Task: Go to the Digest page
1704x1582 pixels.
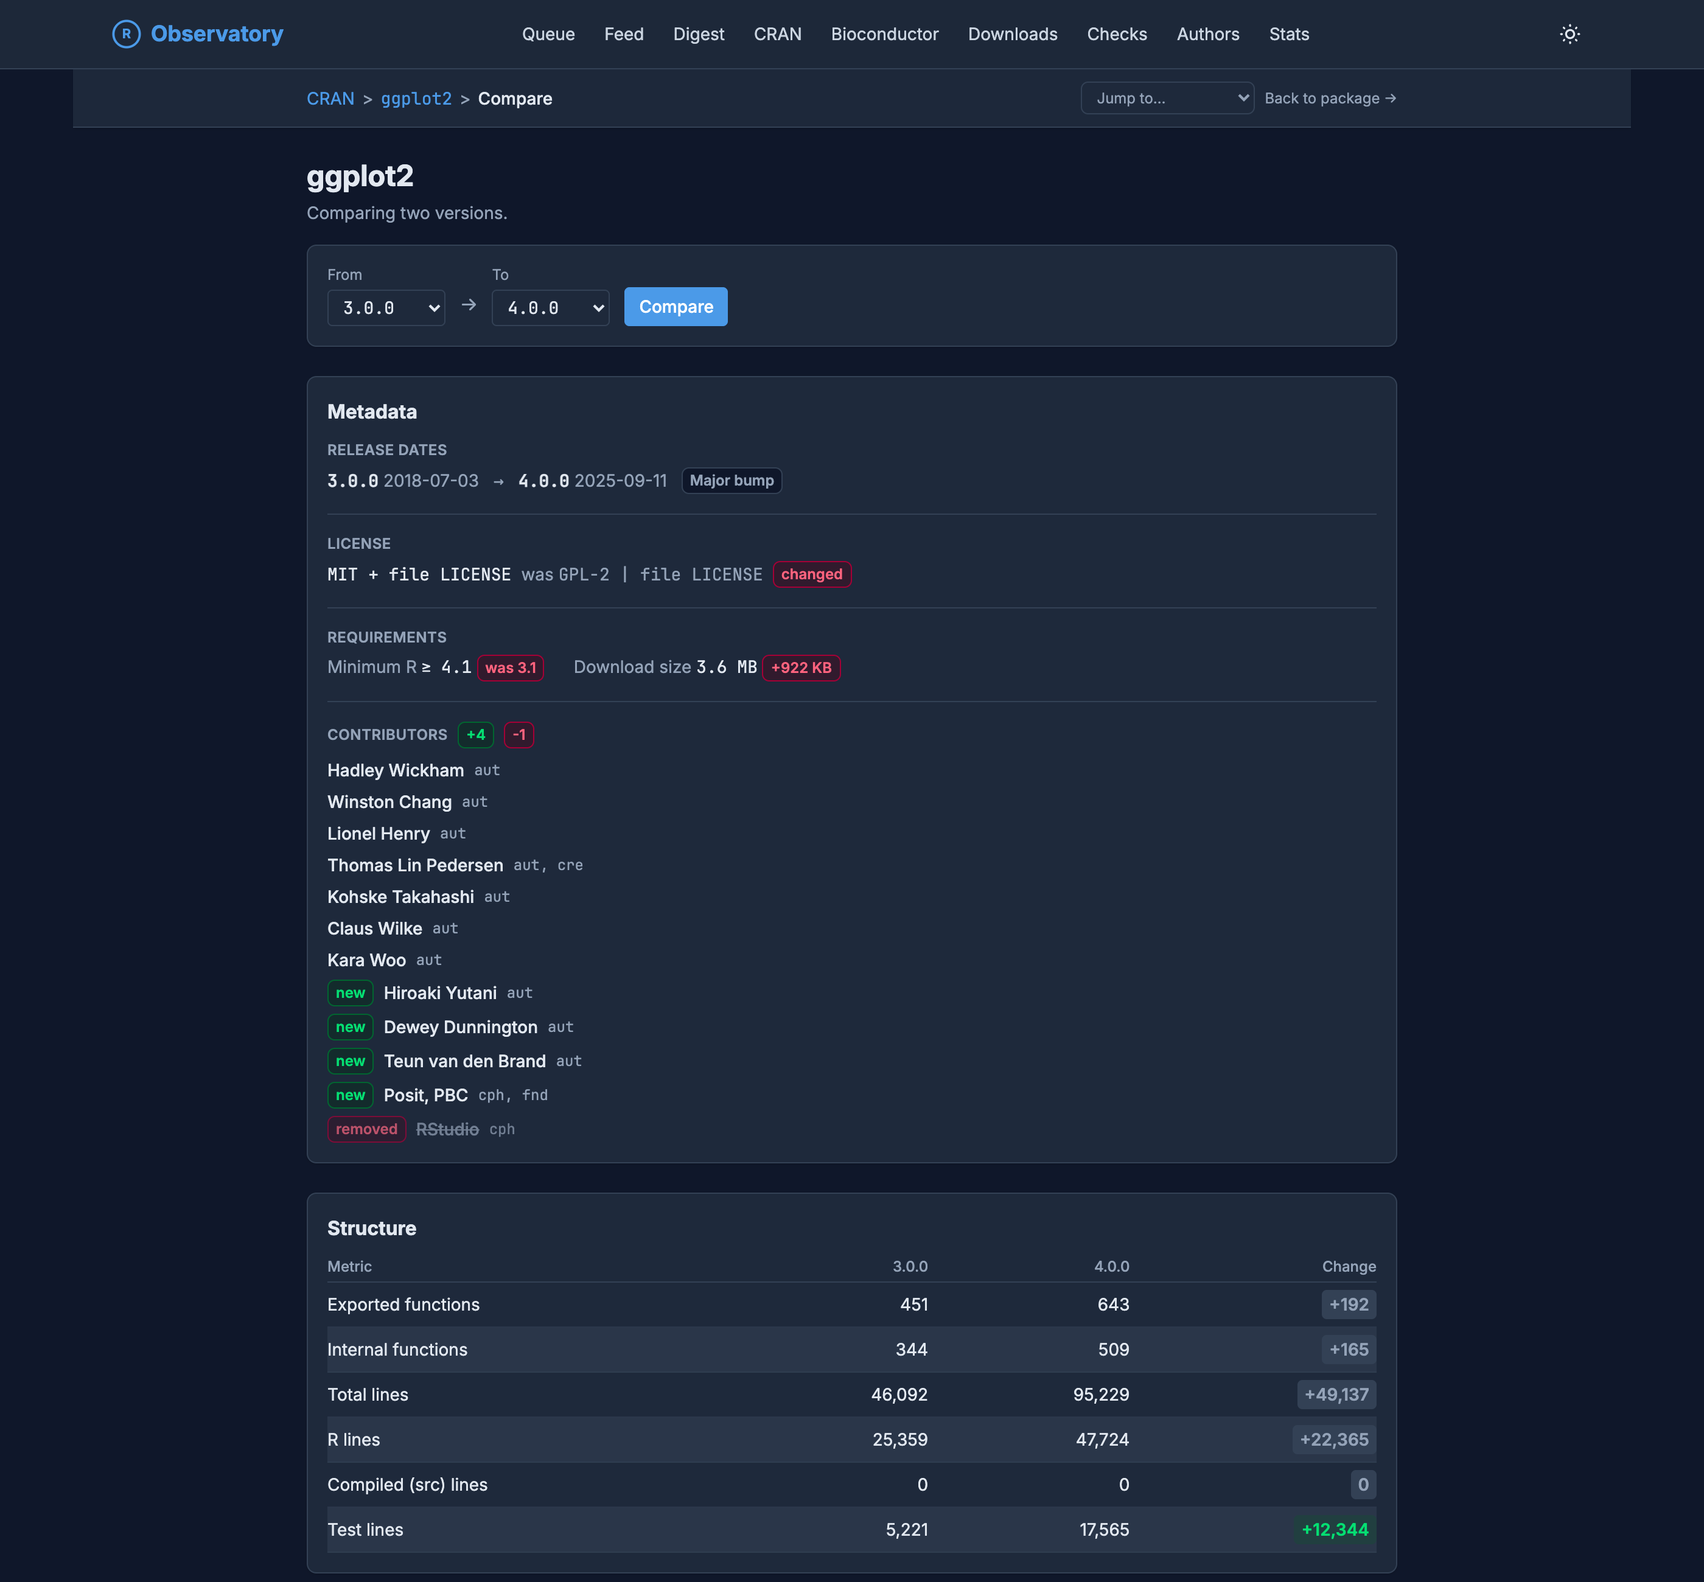Action: point(698,34)
